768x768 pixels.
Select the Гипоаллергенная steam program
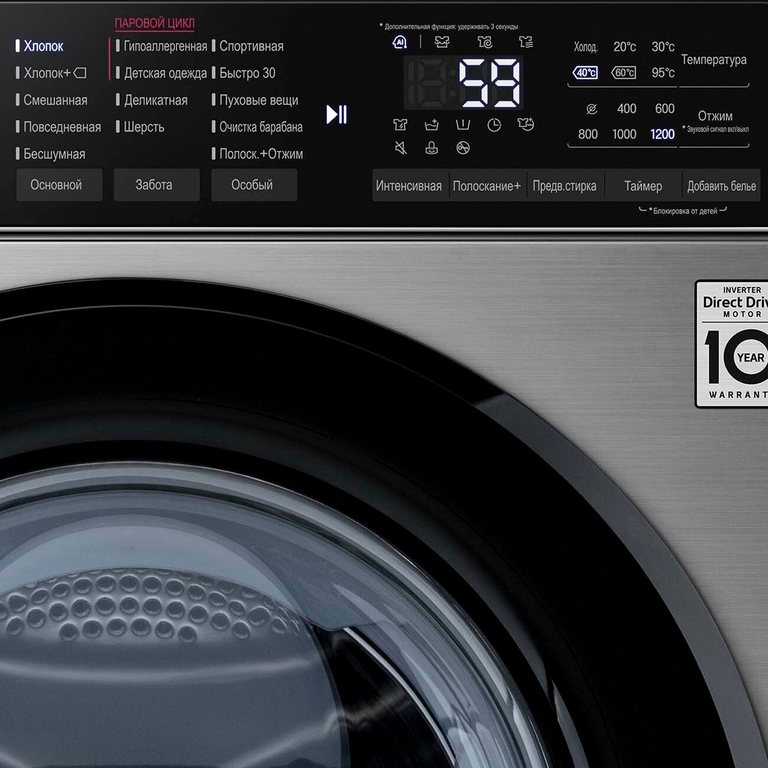(161, 46)
